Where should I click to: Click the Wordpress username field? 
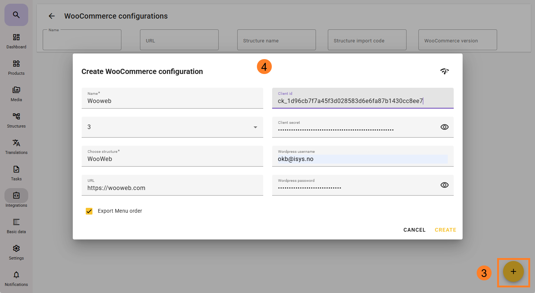click(363, 156)
